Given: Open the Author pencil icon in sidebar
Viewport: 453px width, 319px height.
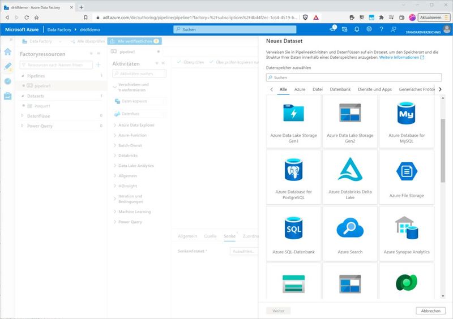Looking at the screenshot, I should click(8, 66).
